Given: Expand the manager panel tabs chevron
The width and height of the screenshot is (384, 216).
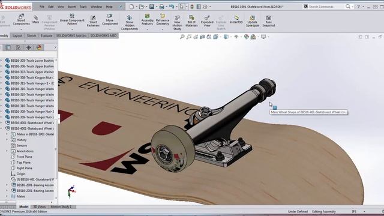Looking at the screenshot, I should point(55,47).
